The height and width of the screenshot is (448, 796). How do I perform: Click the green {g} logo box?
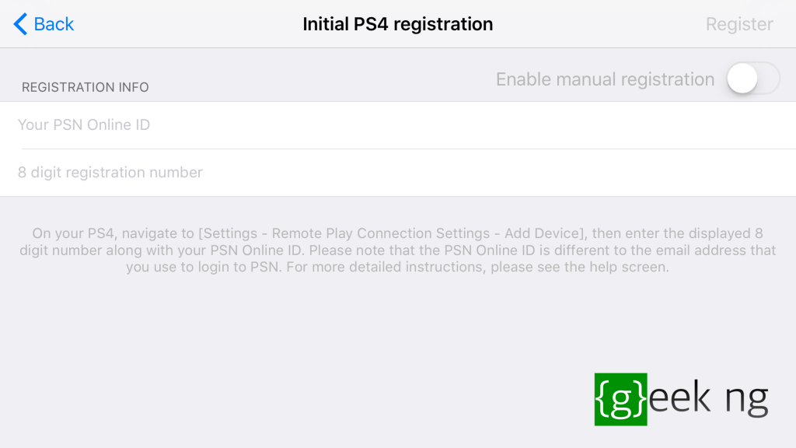(x=620, y=399)
